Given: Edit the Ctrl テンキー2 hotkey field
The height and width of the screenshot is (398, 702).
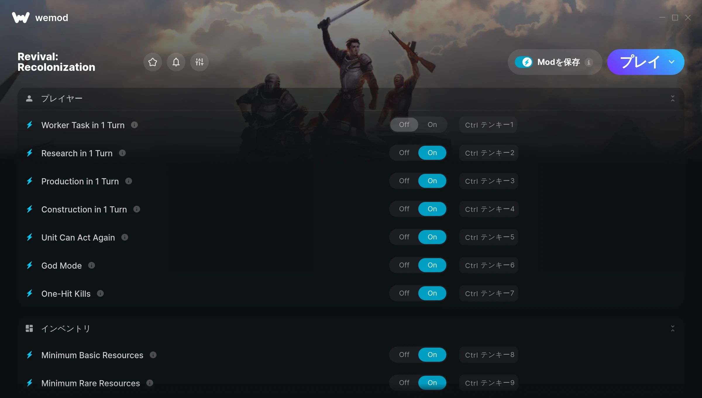Looking at the screenshot, I should click(489, 153).
